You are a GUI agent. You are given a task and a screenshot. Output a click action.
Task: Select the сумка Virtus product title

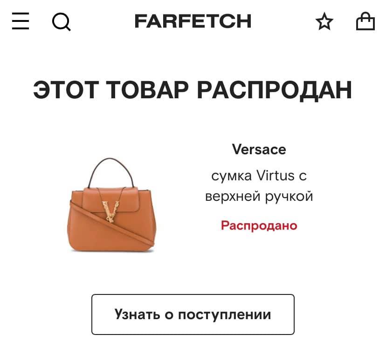click(x=259, y=186)
